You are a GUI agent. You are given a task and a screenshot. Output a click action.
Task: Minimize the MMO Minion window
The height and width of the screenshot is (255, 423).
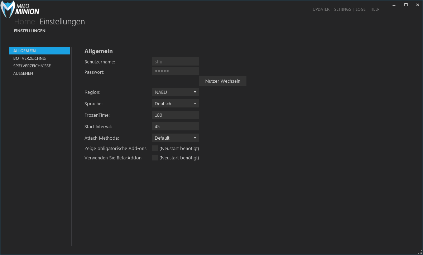(x=394, y=5)
